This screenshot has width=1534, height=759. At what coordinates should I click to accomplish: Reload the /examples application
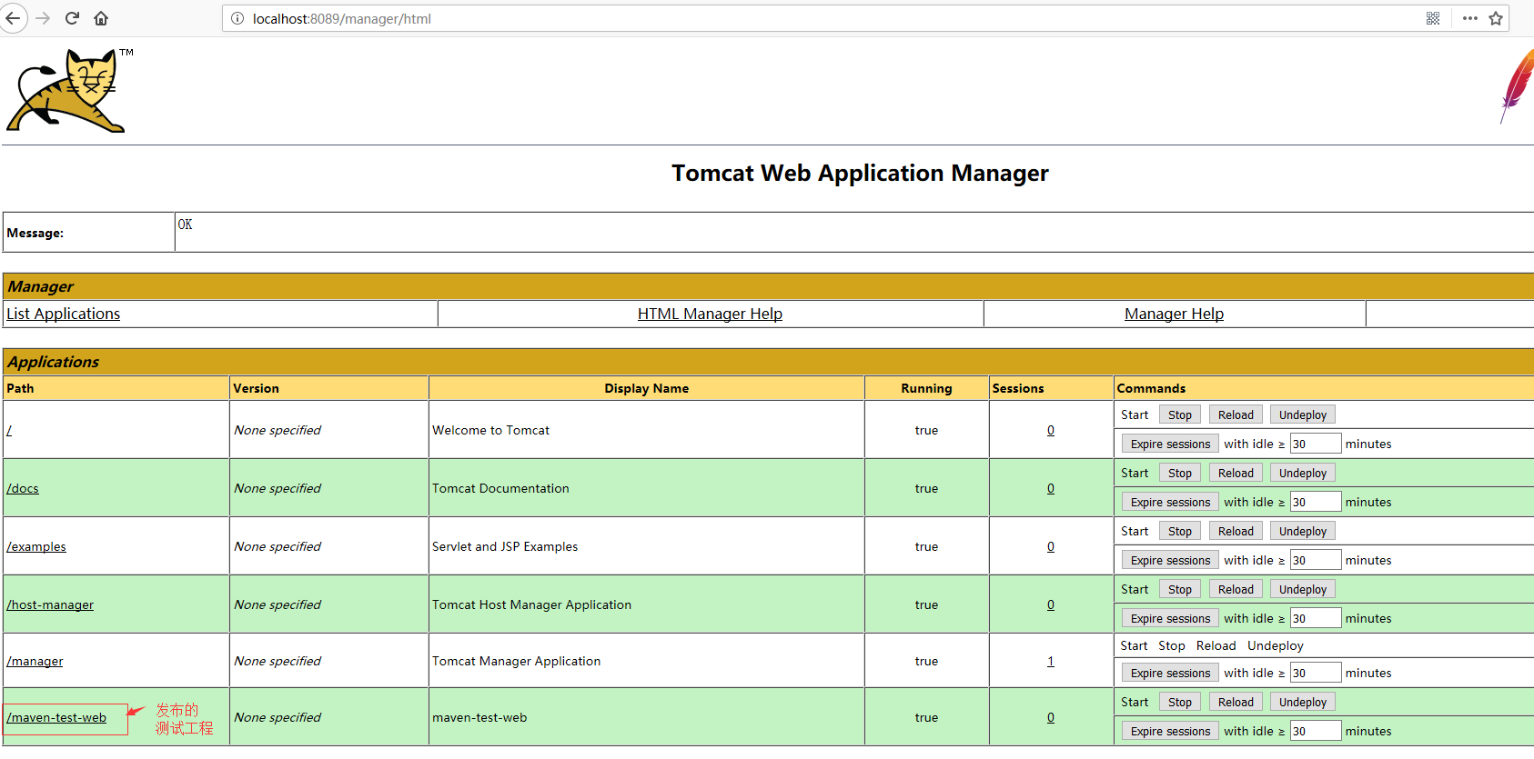tap(1236, 531)
